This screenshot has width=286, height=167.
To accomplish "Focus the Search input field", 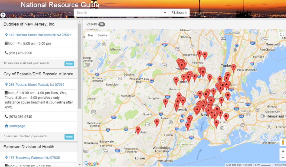I will 117,13.
